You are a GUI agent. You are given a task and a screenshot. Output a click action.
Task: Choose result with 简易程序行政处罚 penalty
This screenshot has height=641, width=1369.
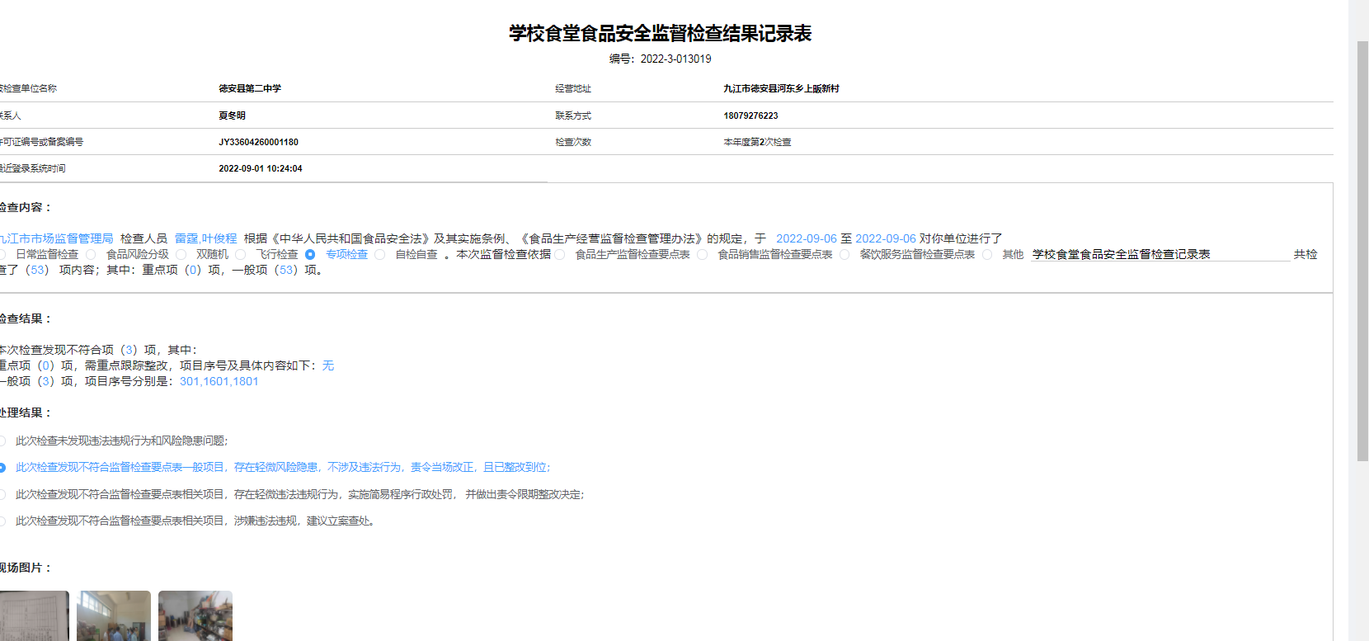3,495
